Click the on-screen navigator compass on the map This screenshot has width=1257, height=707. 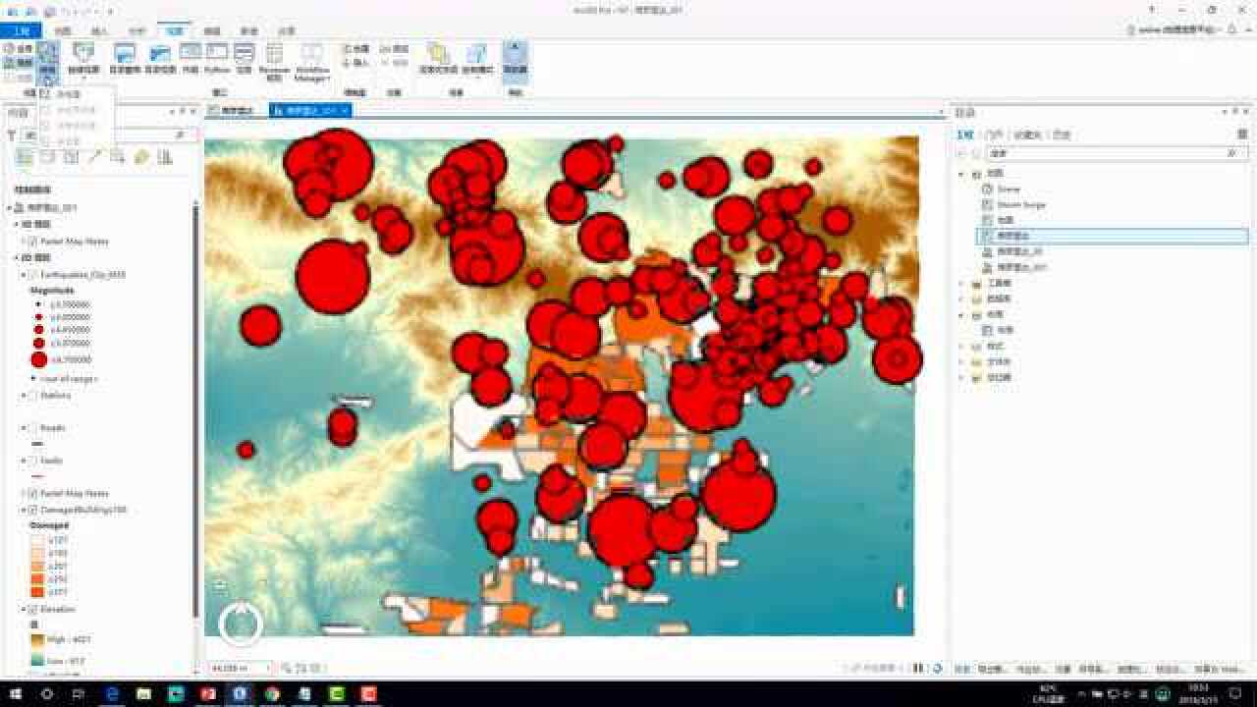[x=241, y=623]
